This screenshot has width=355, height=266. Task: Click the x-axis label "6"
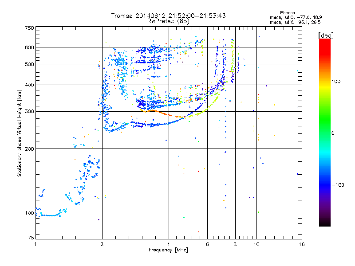[207, 244]
